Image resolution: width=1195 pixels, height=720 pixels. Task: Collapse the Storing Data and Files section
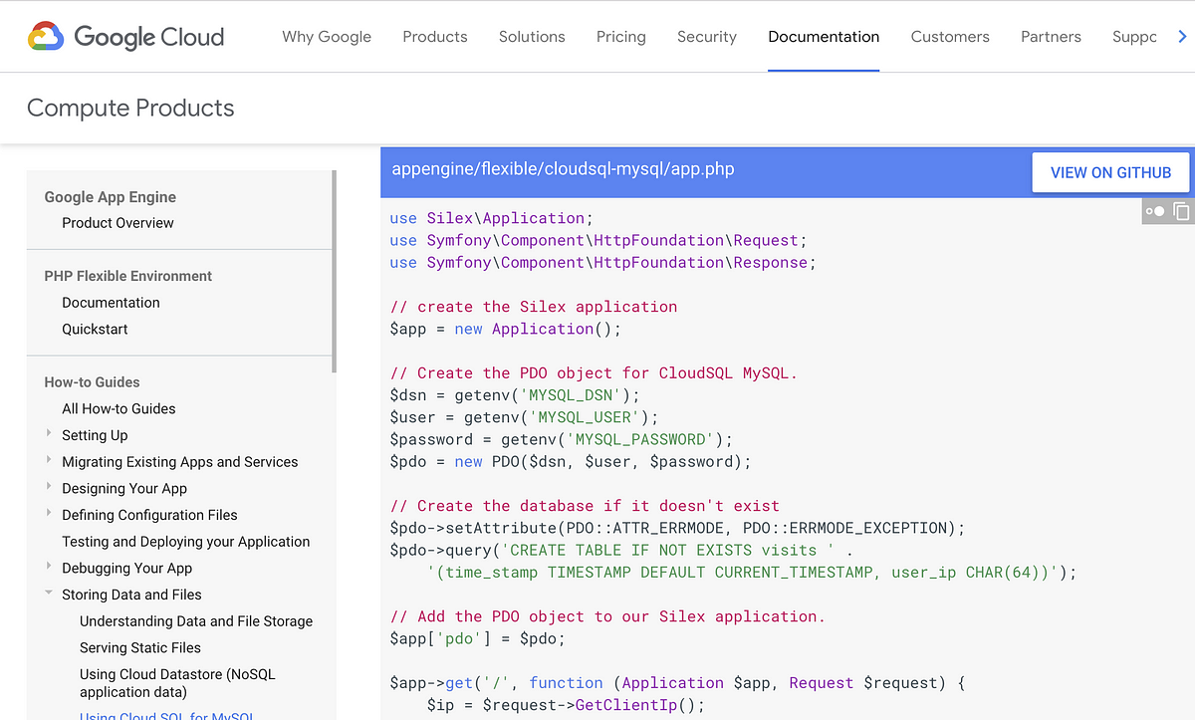(x=49, y=594)
